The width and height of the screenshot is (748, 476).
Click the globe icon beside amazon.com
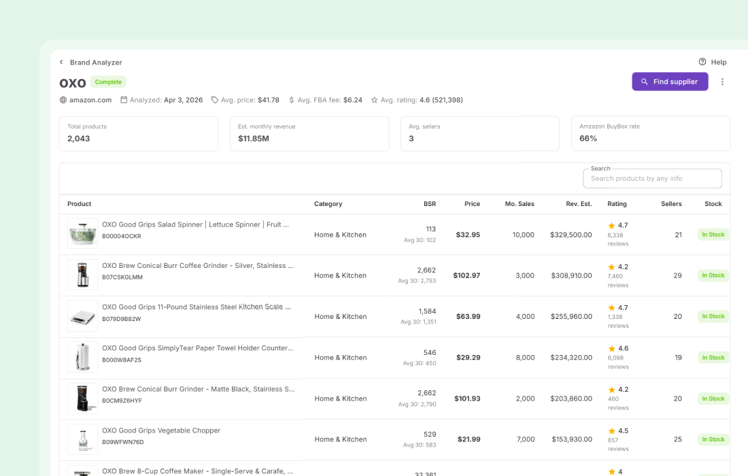[62, 99]
